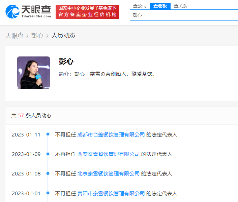Open 北京奈雪餐饮管理有限公司 company link

[109, 174]
